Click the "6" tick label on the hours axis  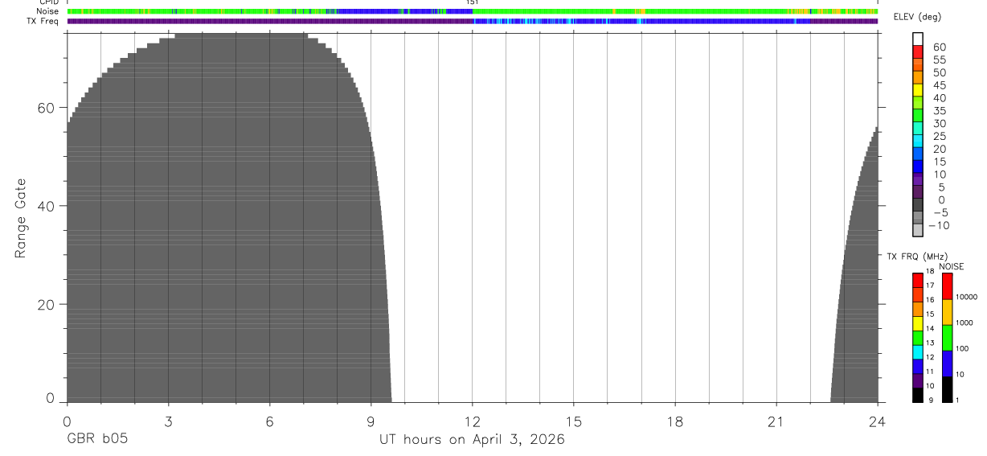point(269,421)
